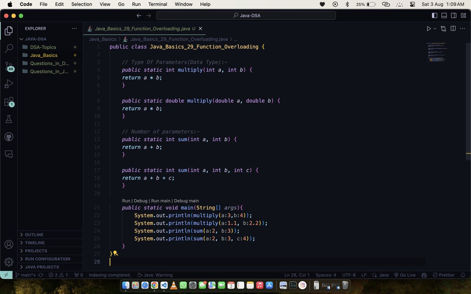Open the Selection menu
Image resolution: width=471 pixels, height=294 pixels.
(82, 4)
